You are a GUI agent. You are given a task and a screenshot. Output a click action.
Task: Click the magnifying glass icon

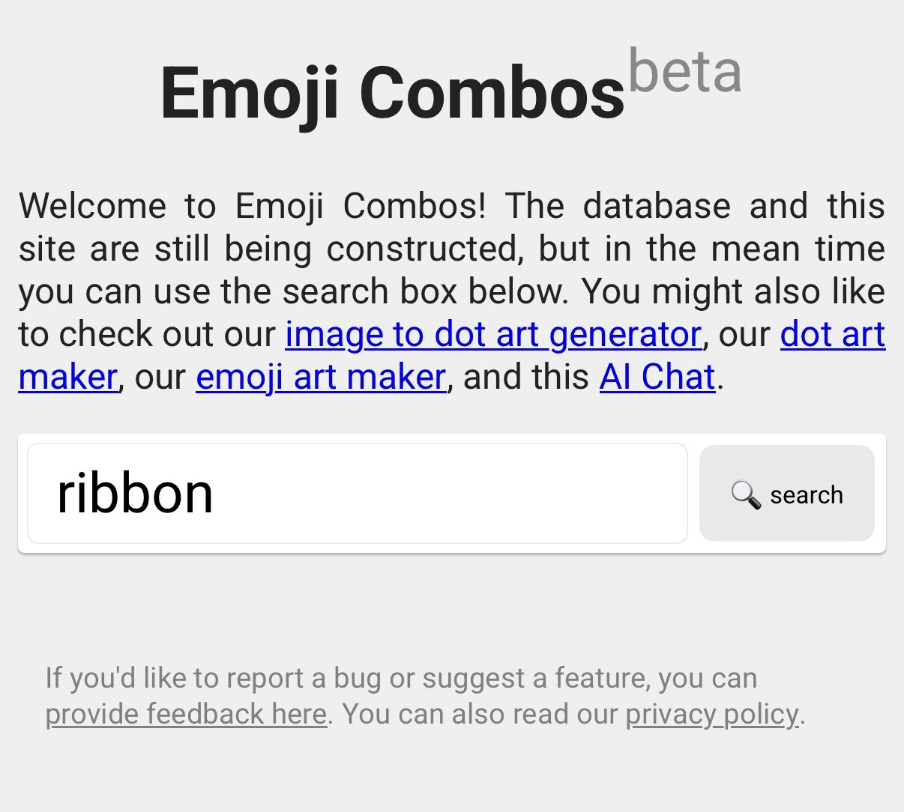[x=745, y=494]
